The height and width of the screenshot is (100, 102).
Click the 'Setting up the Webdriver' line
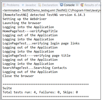[25, 19]
